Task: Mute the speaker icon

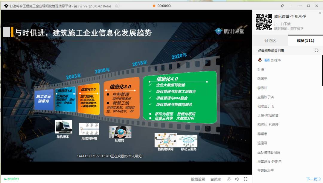Action: tap(237, 179)
